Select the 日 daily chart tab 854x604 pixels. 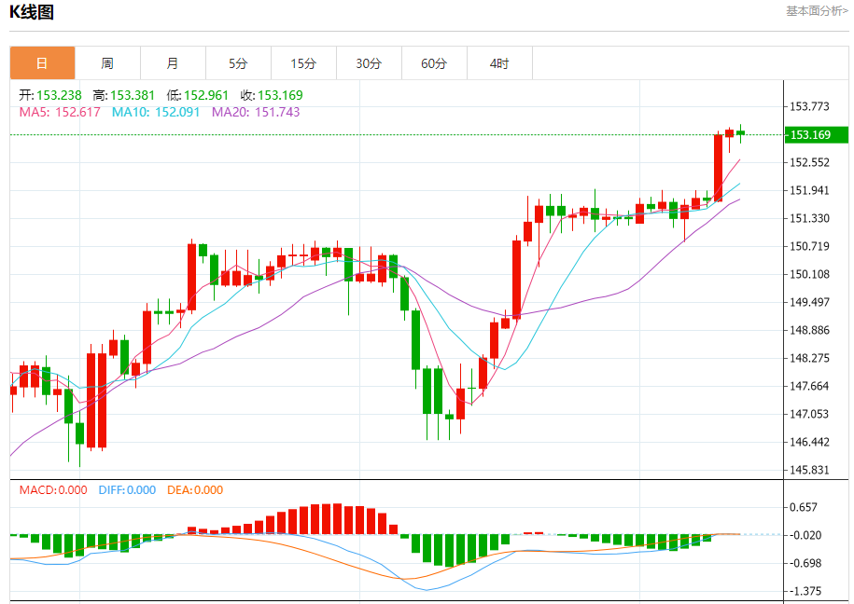point(43,63)
